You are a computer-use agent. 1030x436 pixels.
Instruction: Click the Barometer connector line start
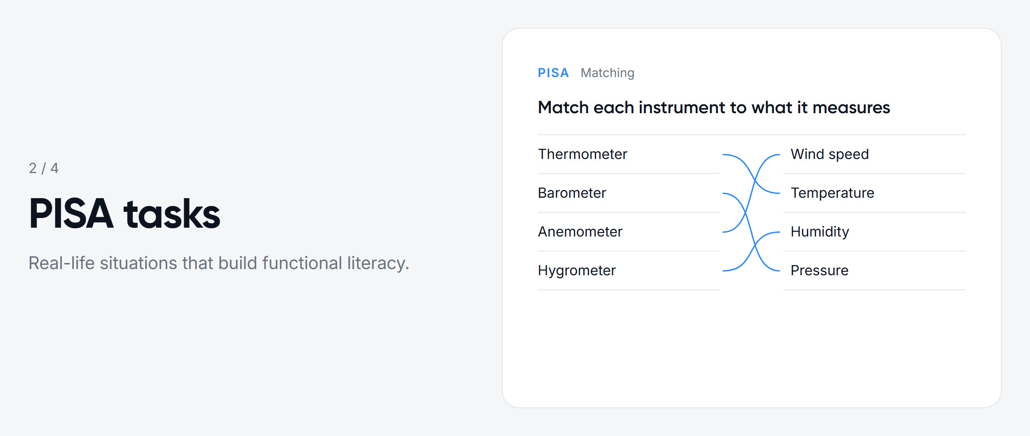coord(724,193)
